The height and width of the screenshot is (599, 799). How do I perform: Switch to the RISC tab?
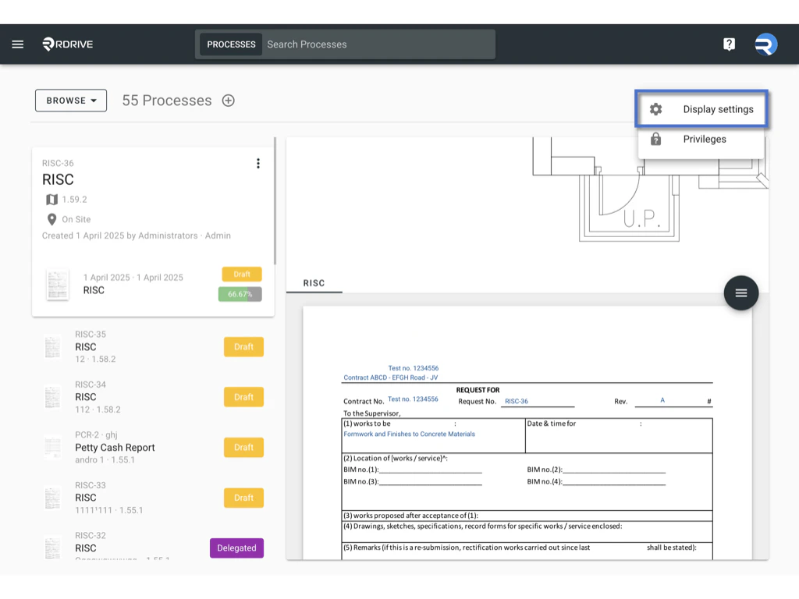coord(314,283)
